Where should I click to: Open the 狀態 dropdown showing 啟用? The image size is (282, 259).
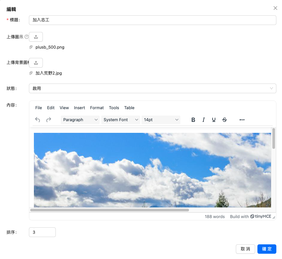152,89
